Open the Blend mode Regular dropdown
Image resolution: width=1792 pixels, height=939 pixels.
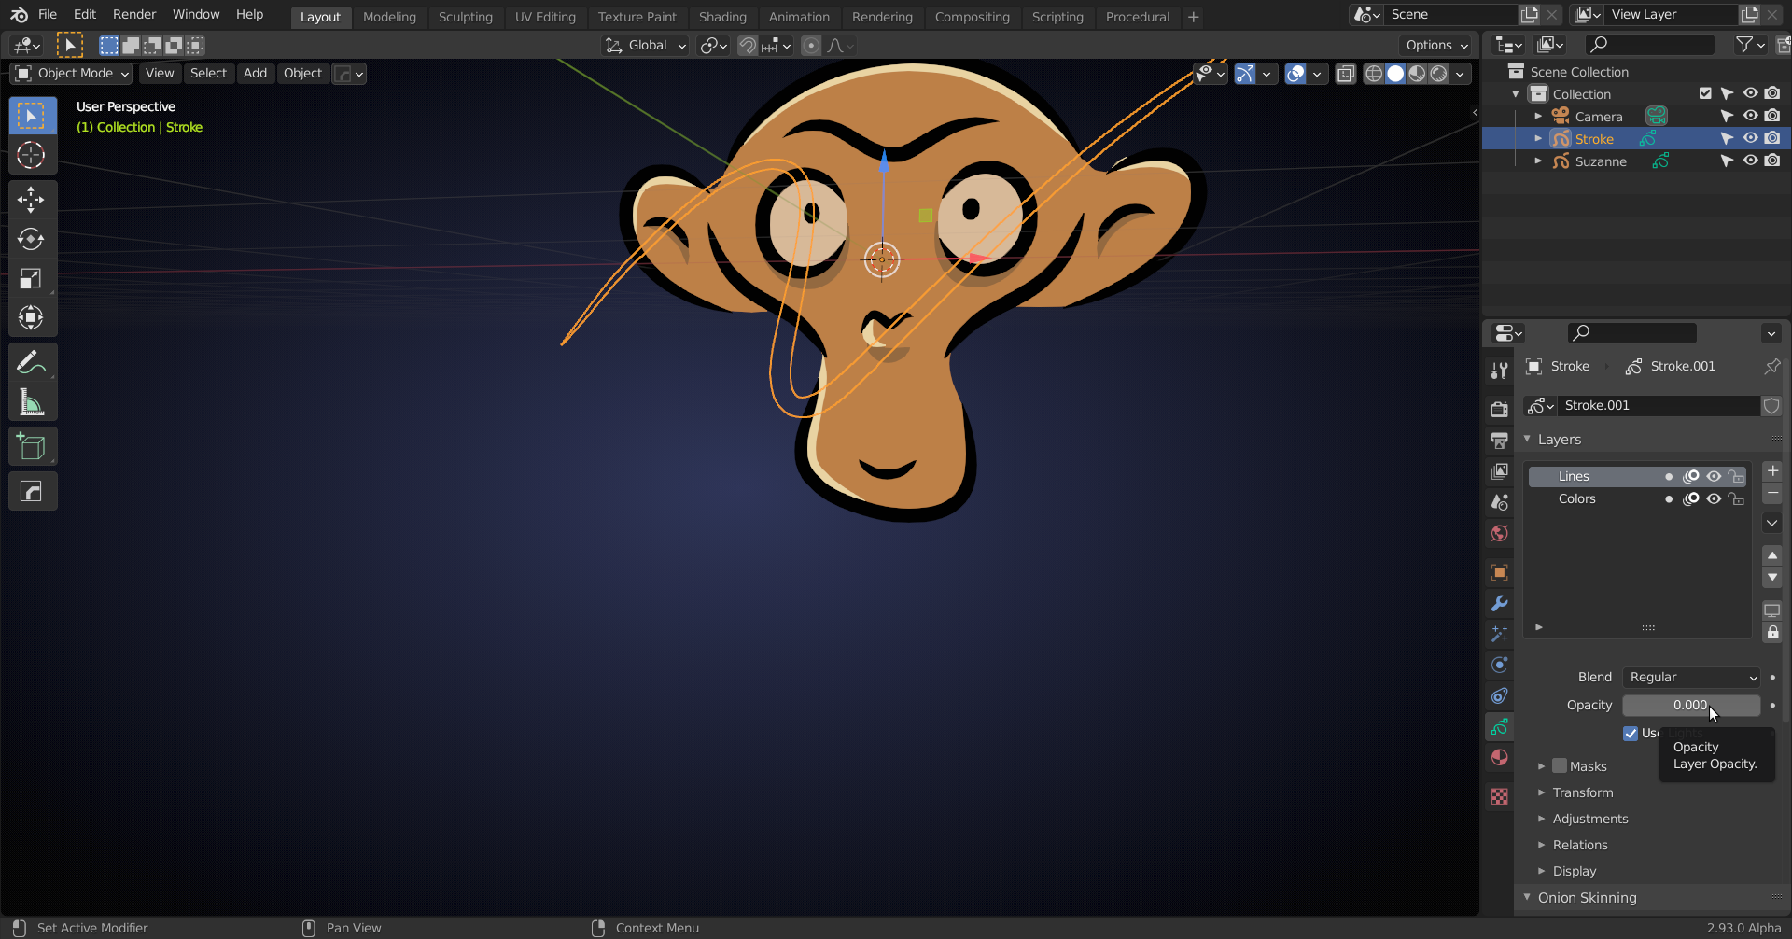1691,678
